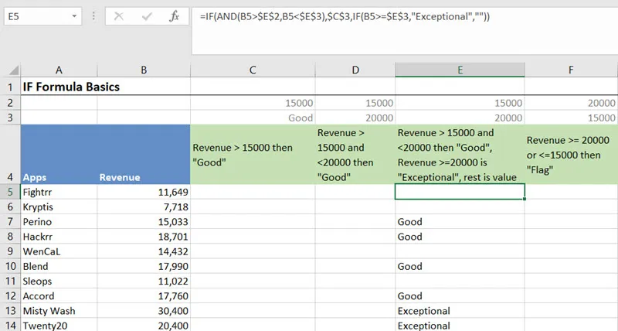Open the Name Box dropdown arrow
Viewport: 618px width, 331px height.
pos(73,16)
